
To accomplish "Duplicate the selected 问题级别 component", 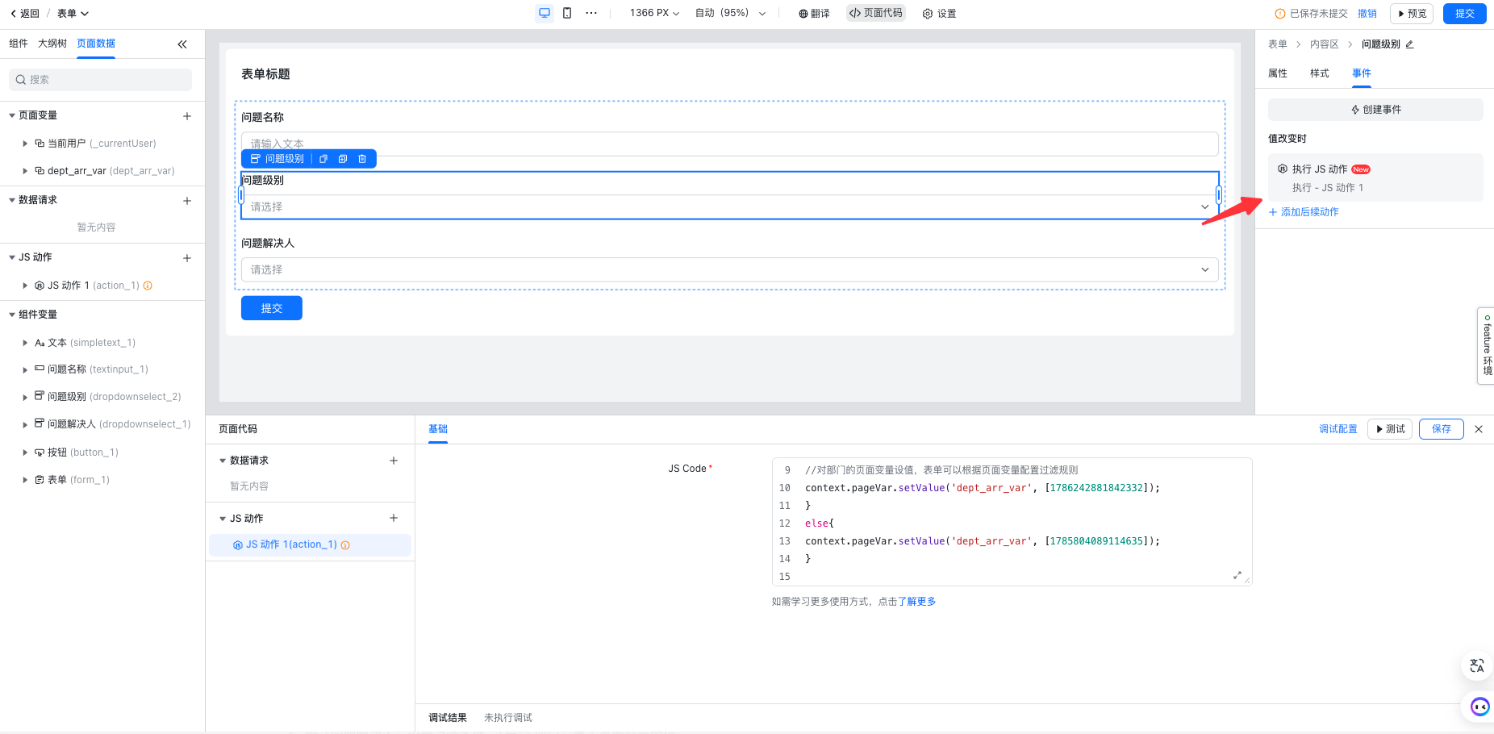I will pyautogui.click(x=343, y=159).
